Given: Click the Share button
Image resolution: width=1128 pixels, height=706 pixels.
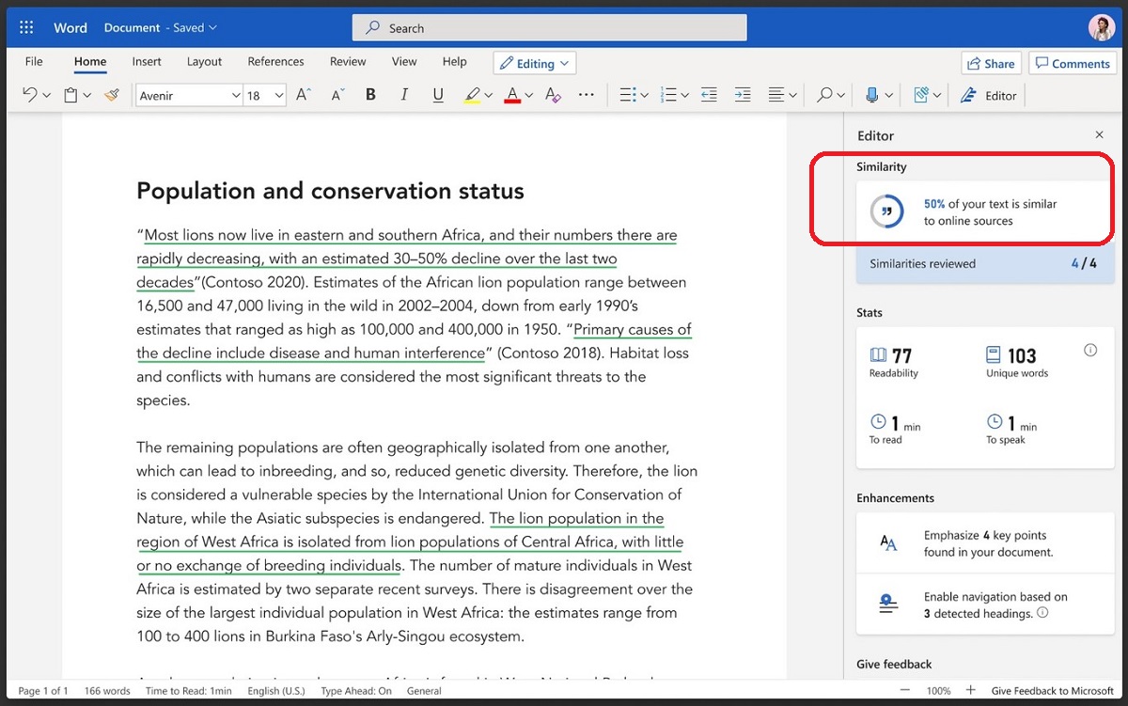Looking at the screenshot, I should tap(991, 63).
